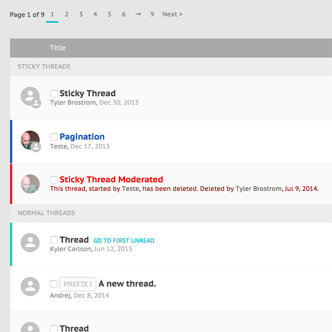The image size is (332, 332).
Task: Click the Andrej author name
Action: pos(60,295)
